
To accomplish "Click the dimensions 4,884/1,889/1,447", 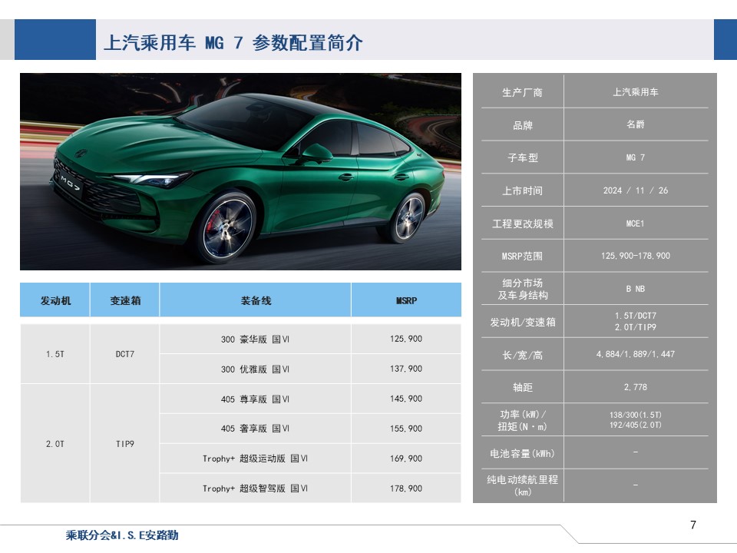I will tap(636, 354).
